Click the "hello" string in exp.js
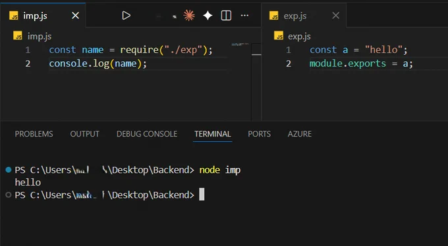This screenshot has height=246, width=448. [383, 49]
